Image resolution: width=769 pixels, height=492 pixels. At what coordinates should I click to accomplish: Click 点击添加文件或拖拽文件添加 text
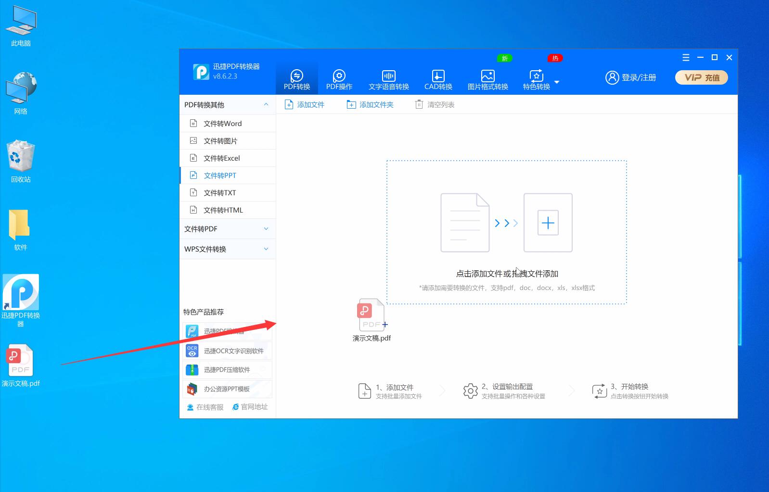pyautogui.click(x=507, y=274)
